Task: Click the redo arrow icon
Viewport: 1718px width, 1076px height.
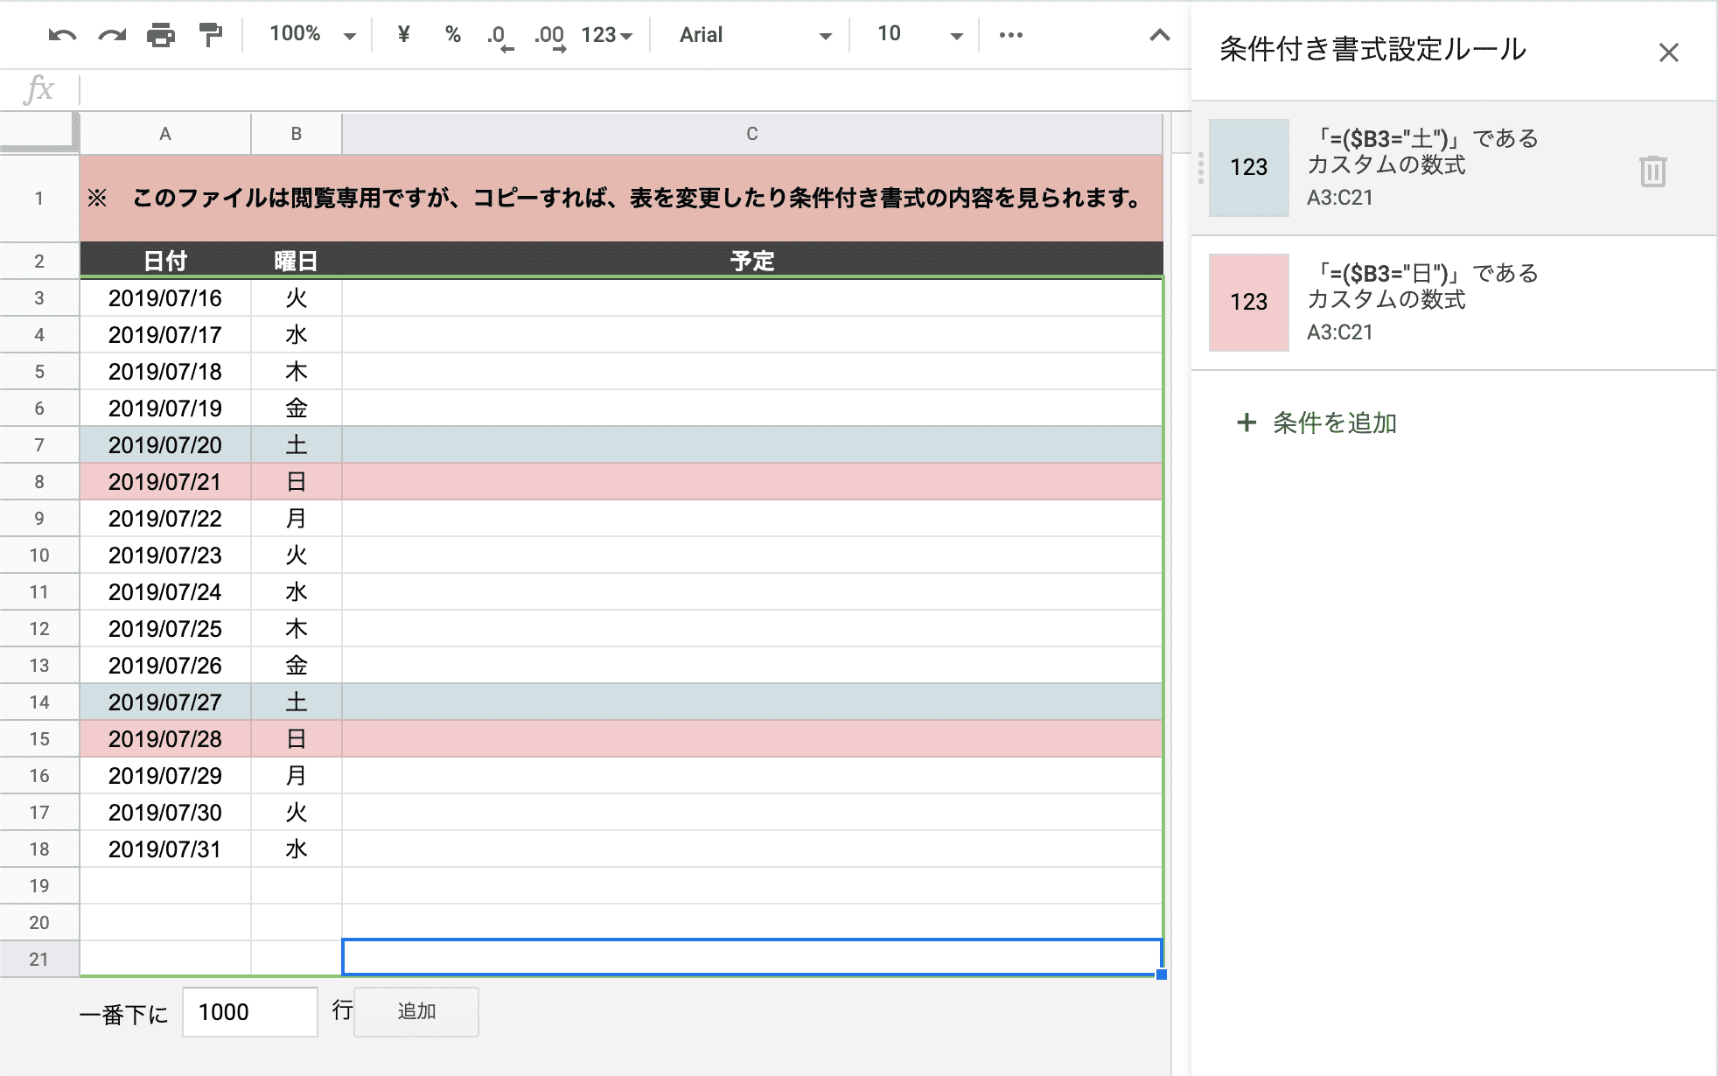Action: (111, 35)
